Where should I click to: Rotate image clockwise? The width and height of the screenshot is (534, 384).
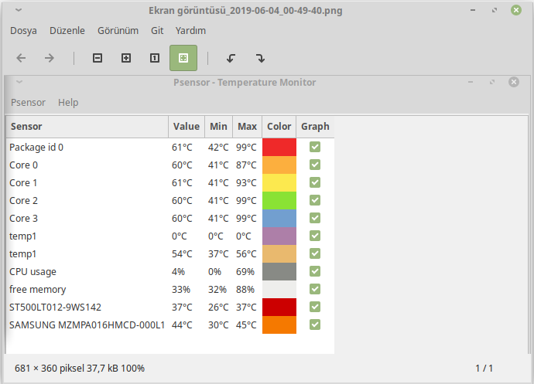pos(260,58)
